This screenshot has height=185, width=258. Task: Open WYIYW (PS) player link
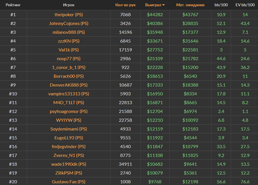coord(69,120)
